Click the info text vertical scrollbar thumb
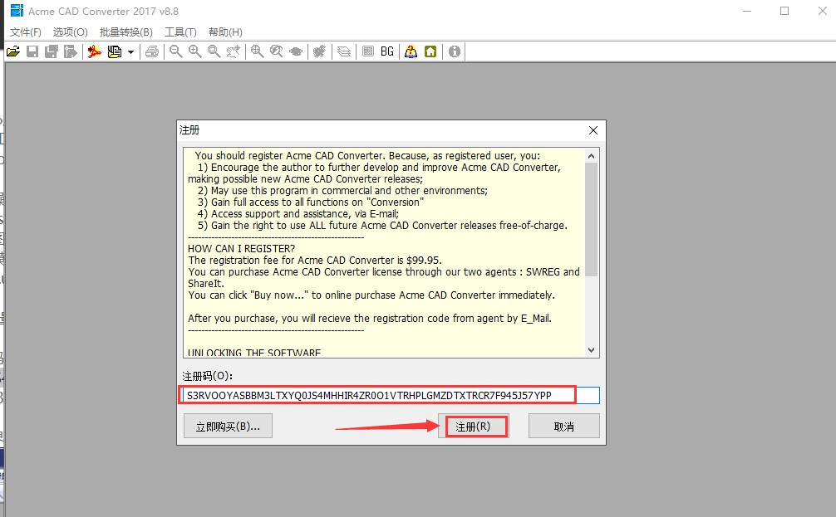 pyautogui.click(x=592, y=219)
